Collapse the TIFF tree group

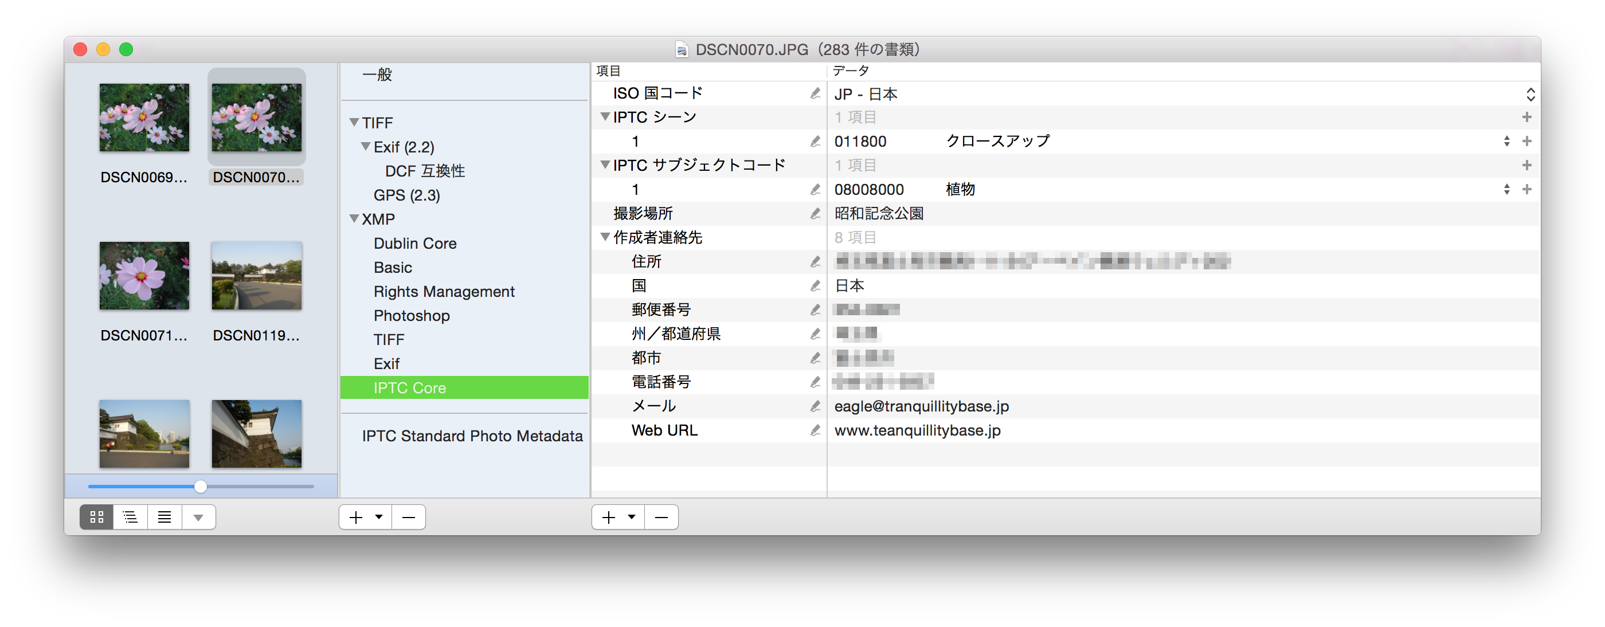[x=354, y=122]
